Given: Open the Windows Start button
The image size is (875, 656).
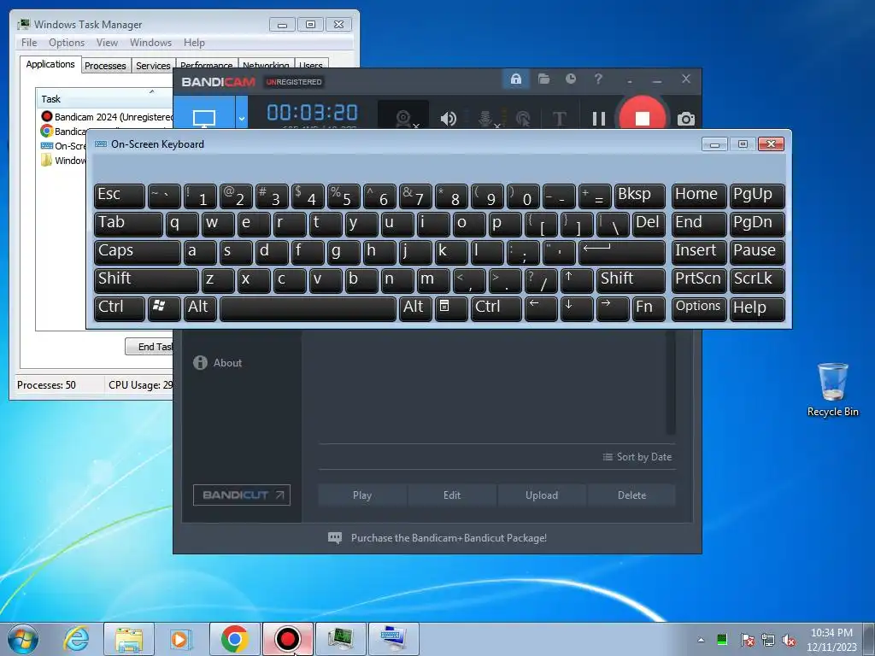Looking at the screenshot, I should 23,639.
